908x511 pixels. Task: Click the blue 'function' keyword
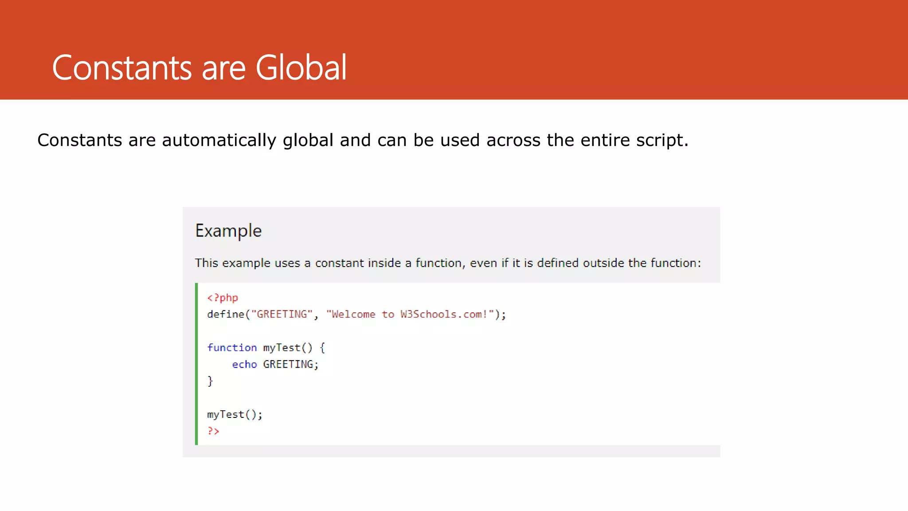point(232,348)
